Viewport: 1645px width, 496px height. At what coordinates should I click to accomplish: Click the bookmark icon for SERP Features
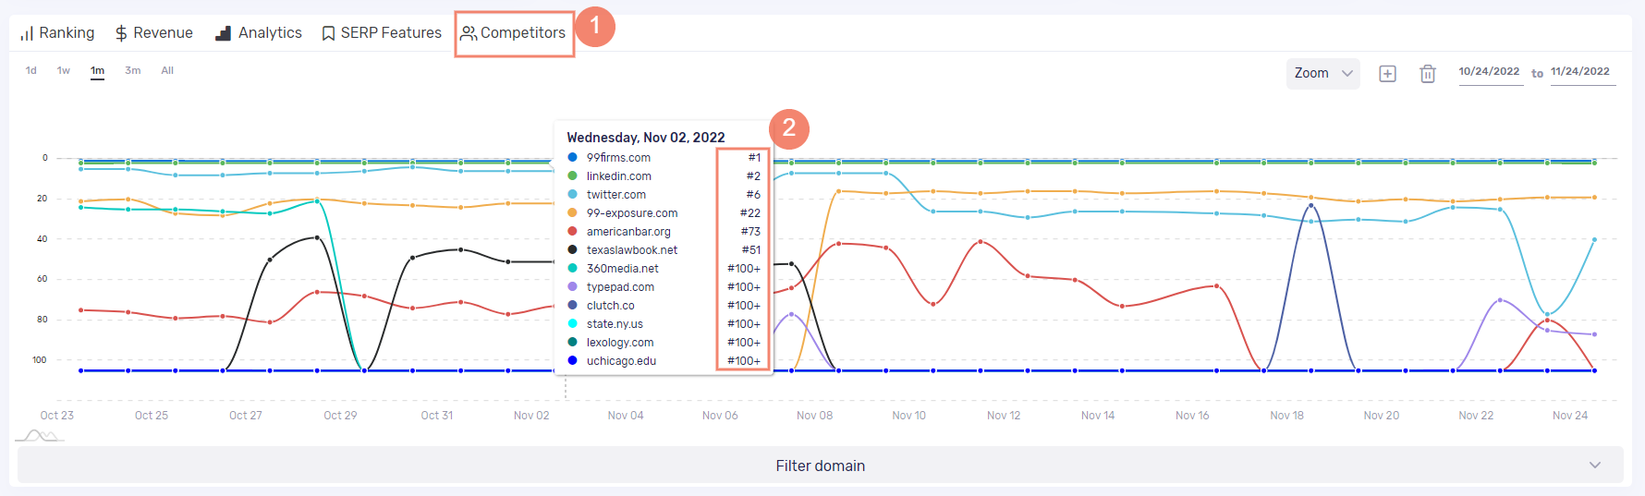pos(328,33)
